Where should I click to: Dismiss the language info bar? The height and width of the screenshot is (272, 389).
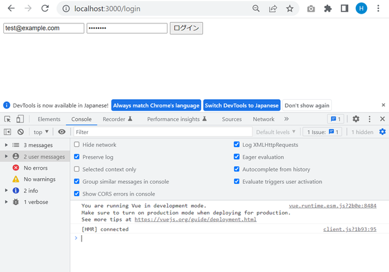(383, 105)
